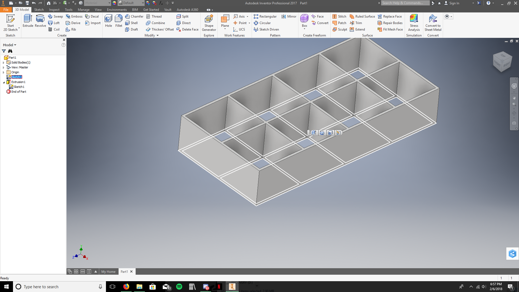Open the Combine tool

[x=155, y=23]
